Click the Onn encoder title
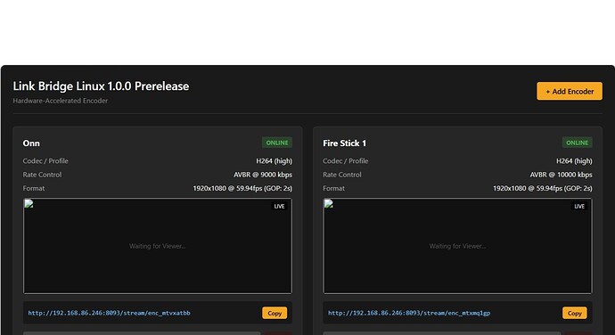 point(31,143)
